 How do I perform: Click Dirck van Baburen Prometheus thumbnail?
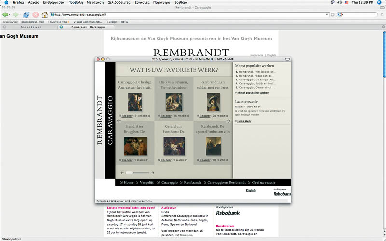pos(174,102)
